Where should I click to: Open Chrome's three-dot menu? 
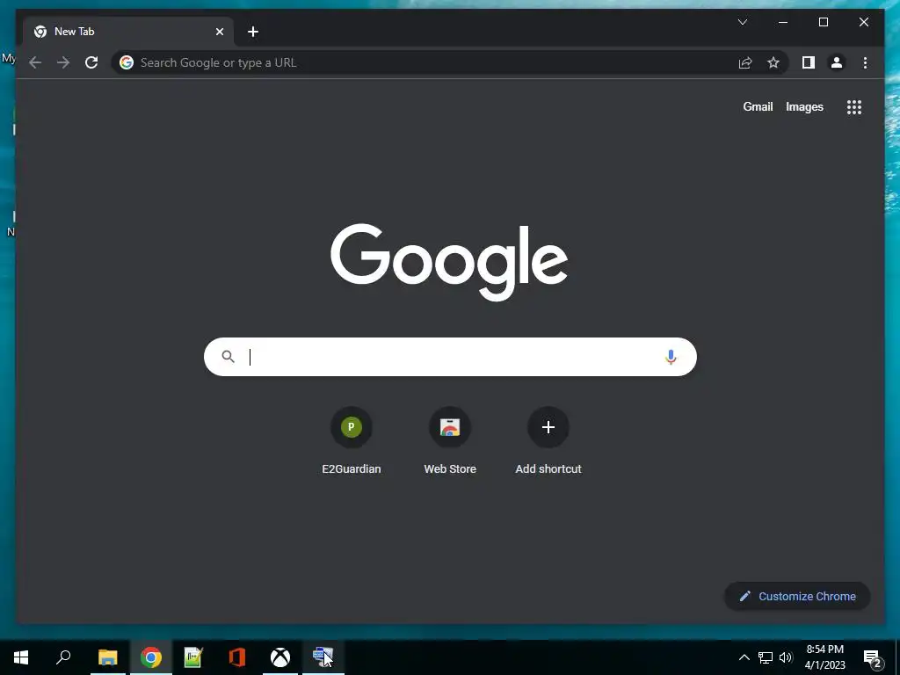coord(865,62)
